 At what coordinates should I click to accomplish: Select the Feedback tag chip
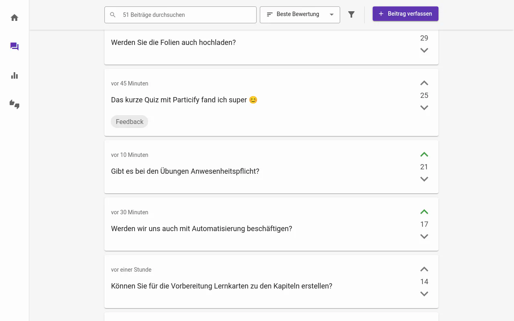click(129, 122)
